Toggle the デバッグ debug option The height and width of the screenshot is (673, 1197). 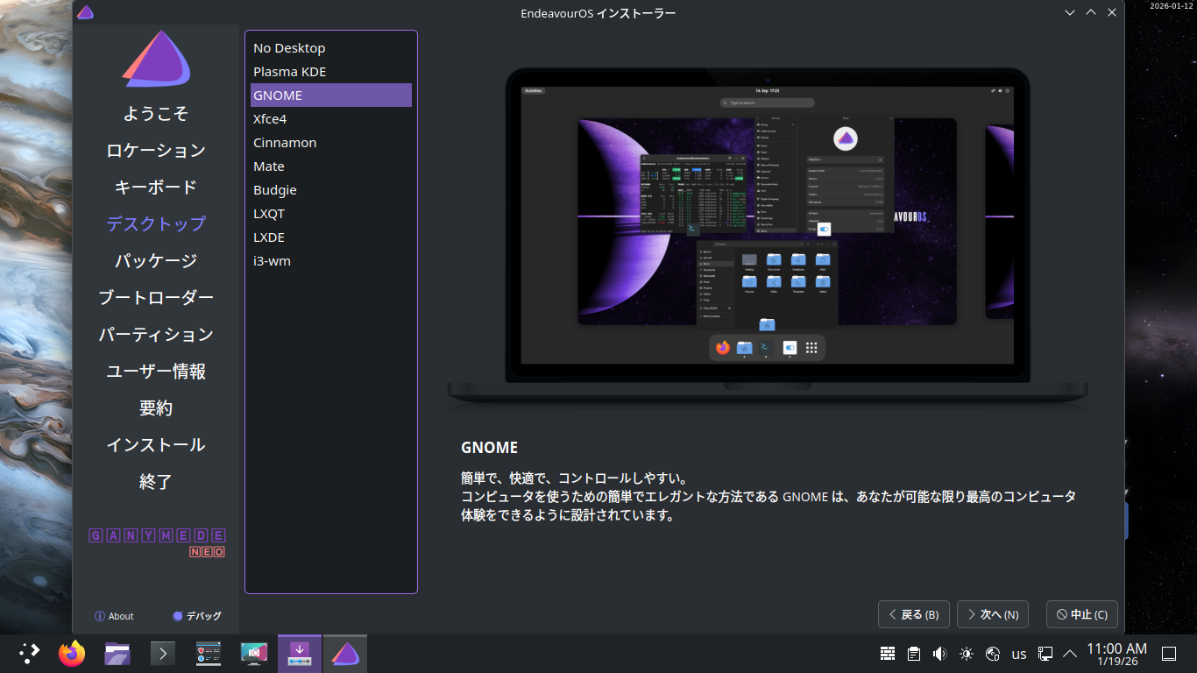point(197,616)
